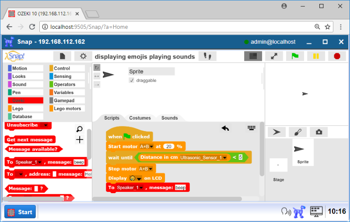Click the speaker sound tray icon
This screenshot has height=222, width=350.
286,212
